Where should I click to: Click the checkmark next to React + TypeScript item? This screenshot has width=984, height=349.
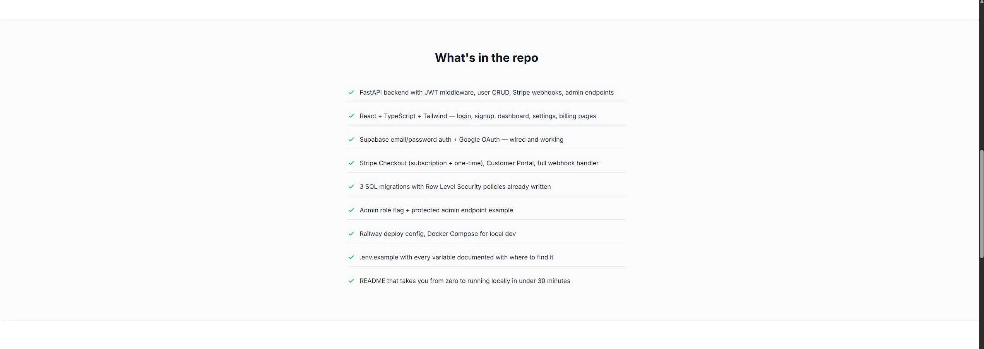[351, 116]
